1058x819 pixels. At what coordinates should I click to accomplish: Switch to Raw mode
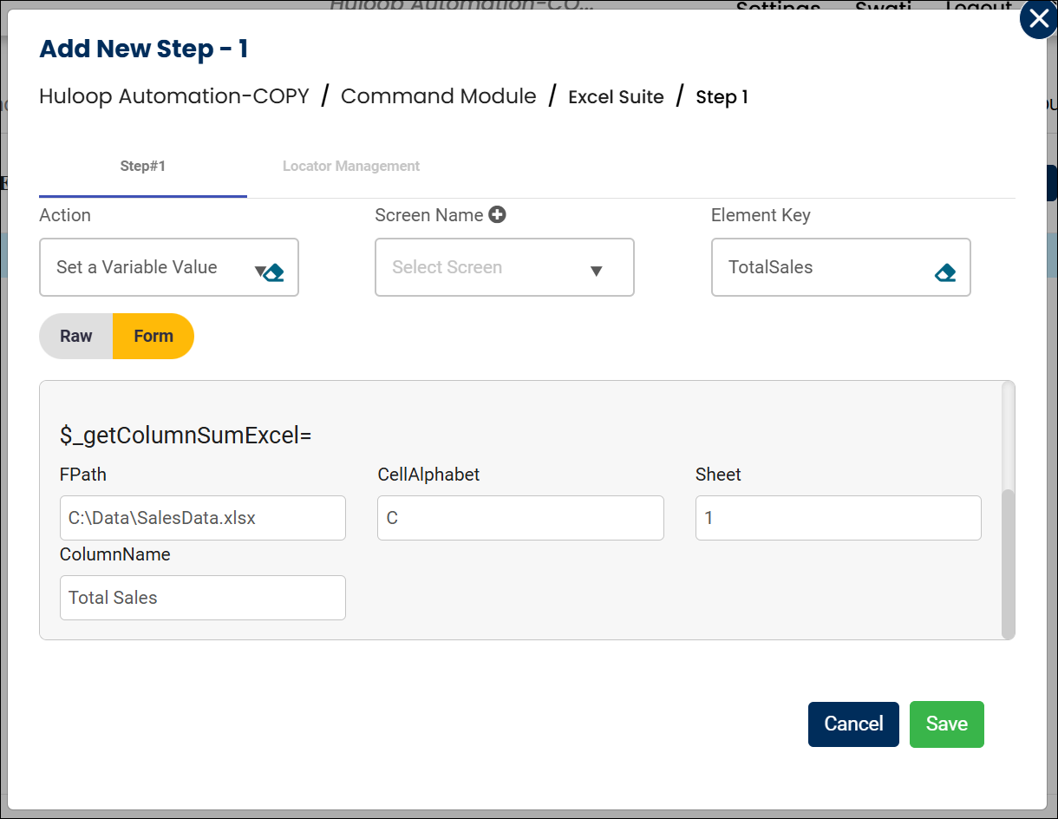[76, 336]
